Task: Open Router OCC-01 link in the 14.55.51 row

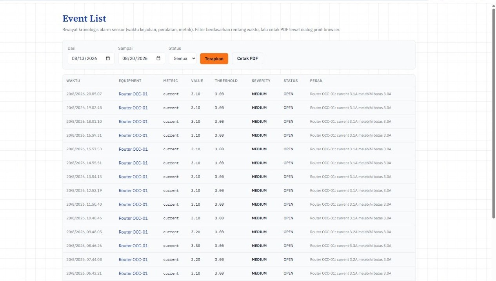Action: [133, 163]
